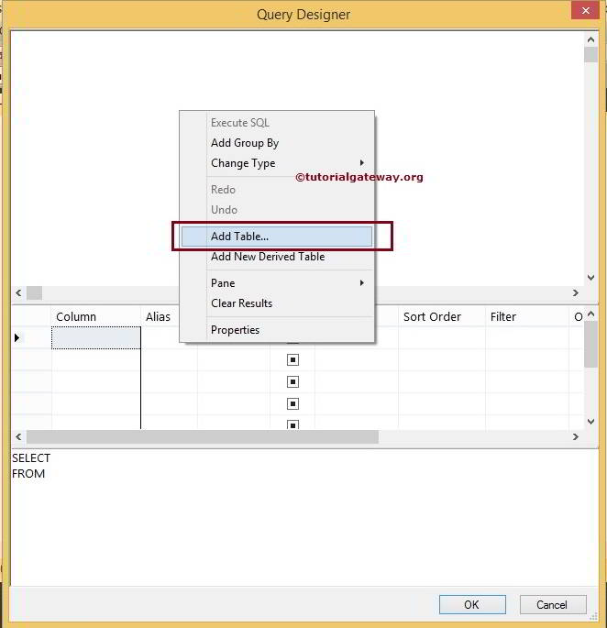The width and height of the screenshot is (607, 628).
Task: Click the Sort Order column header
Action: point(442,317)
